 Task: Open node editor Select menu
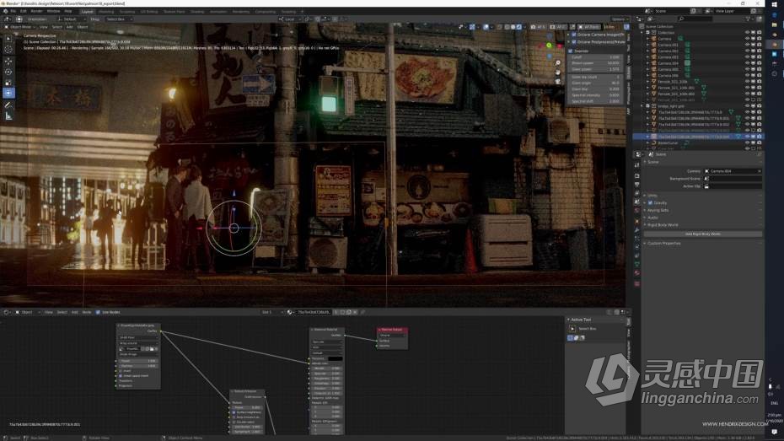(62, 312)
